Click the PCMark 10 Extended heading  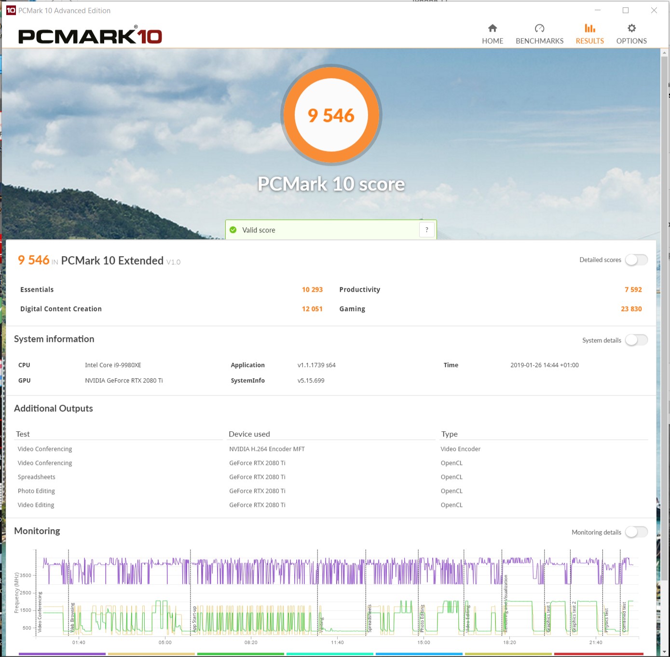[x=112, y=260]
